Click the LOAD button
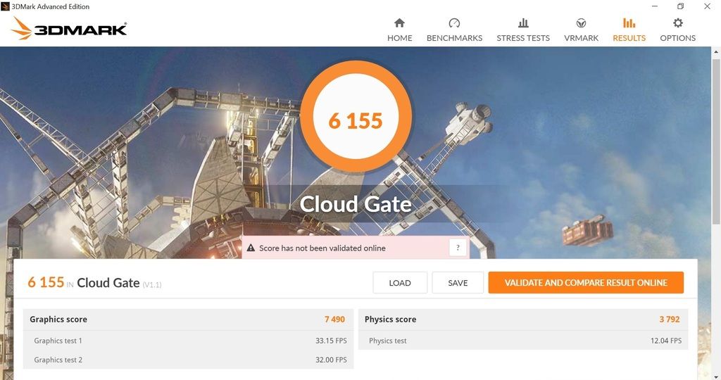Image resolution: width=721 pixels, height=380 pixels. coord(400,283)
